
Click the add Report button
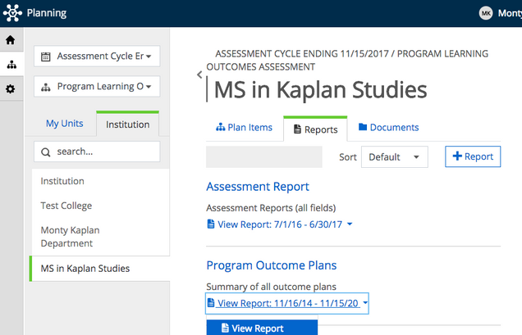473,156
